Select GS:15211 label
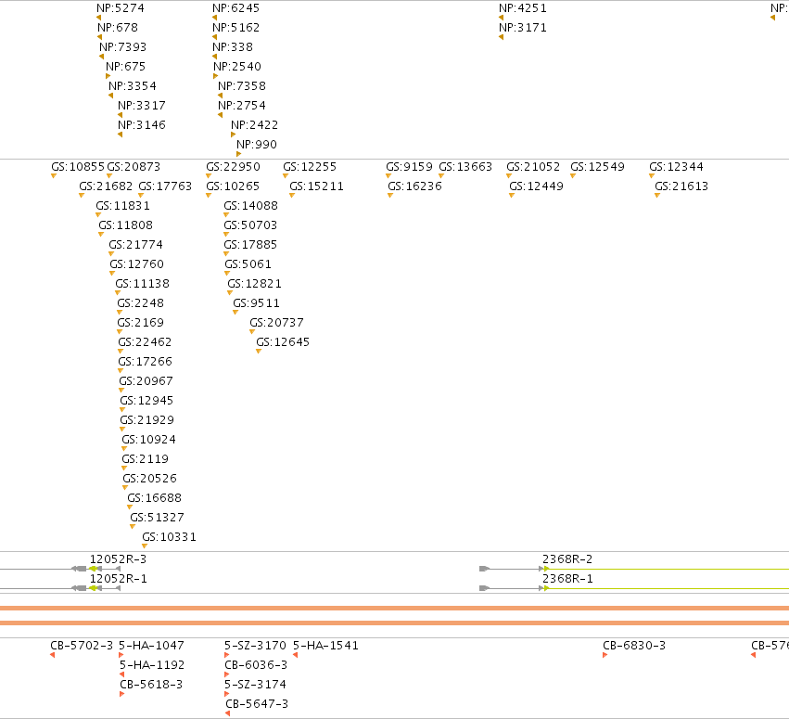The height and width of the screenshot is (719, 789). tap(317, 186)
